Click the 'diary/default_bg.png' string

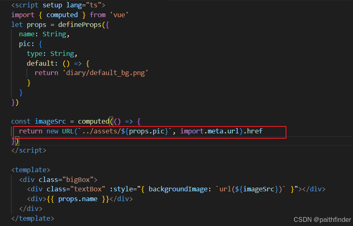click(105, 73)
